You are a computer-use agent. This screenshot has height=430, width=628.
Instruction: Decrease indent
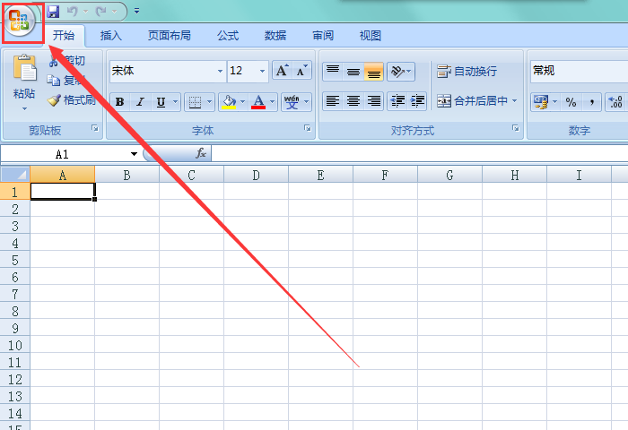coord(397,101)
